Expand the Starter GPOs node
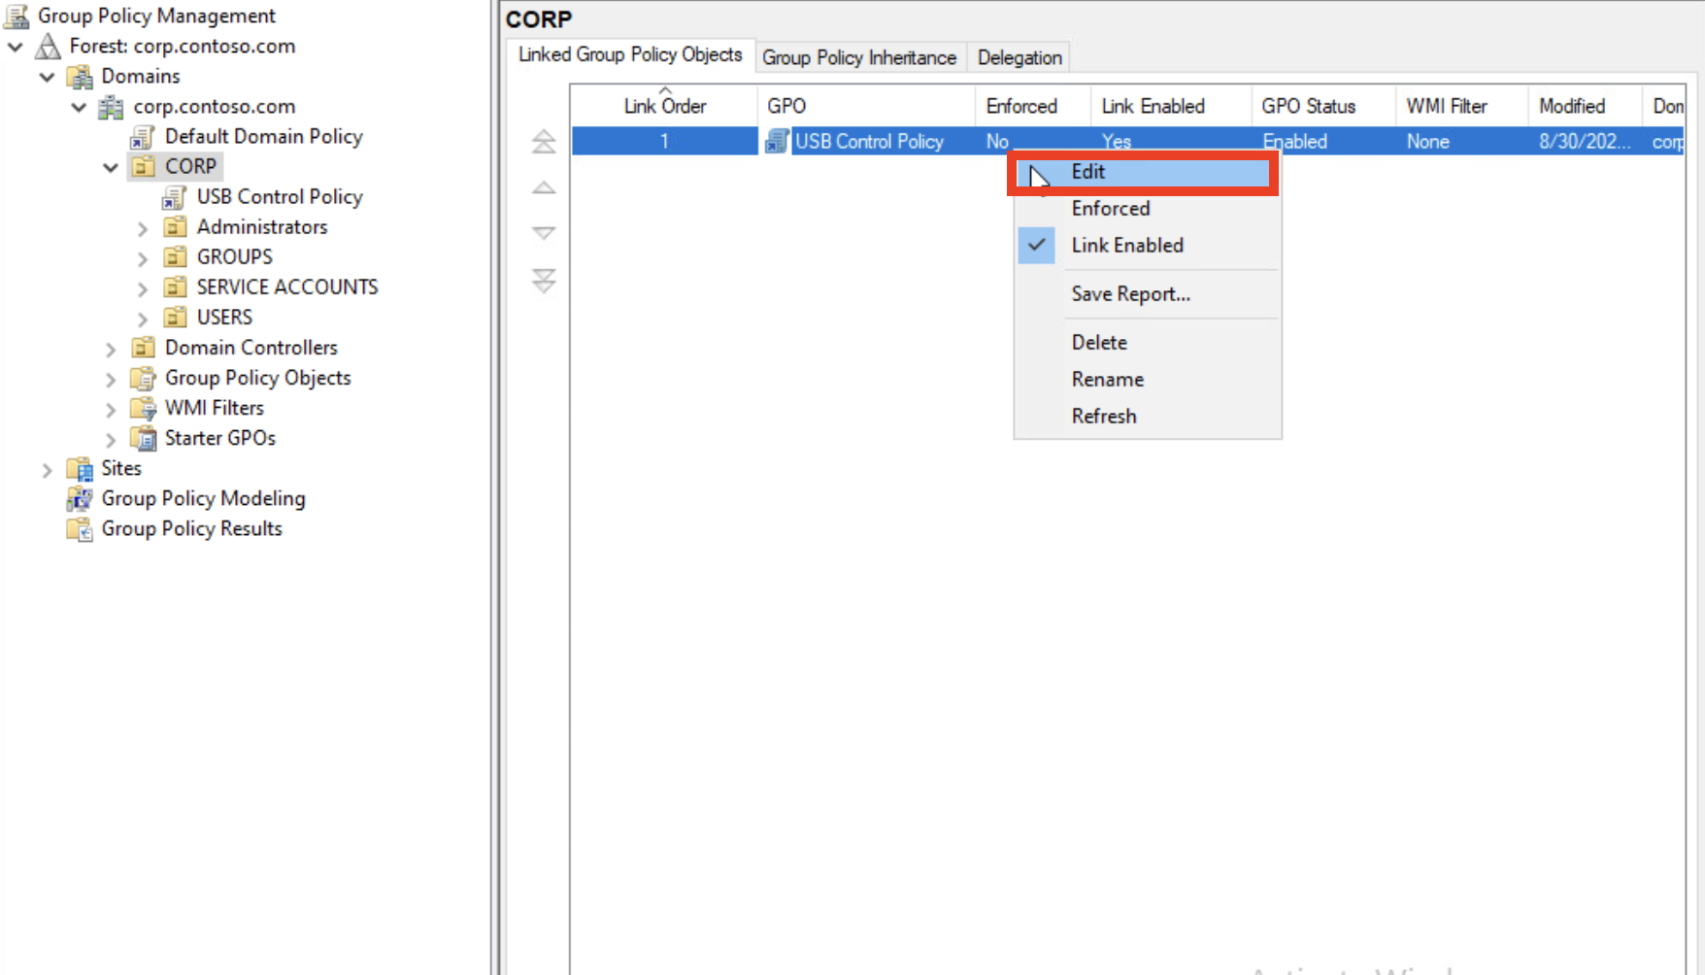 [x=111, y=440]
